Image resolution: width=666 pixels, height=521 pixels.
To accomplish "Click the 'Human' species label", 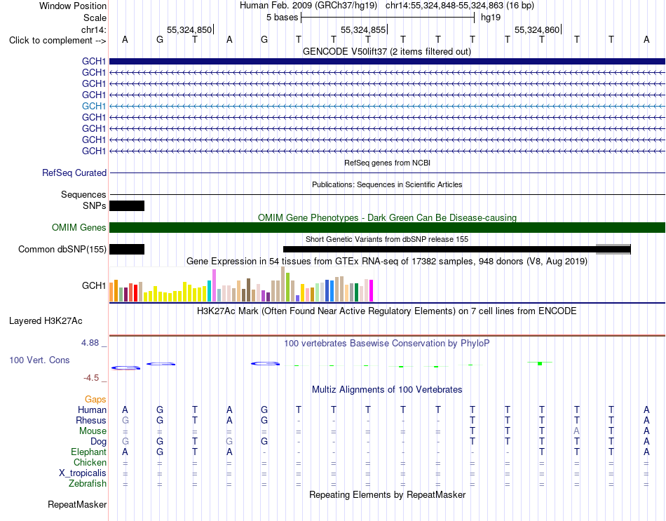I will 92,410.
